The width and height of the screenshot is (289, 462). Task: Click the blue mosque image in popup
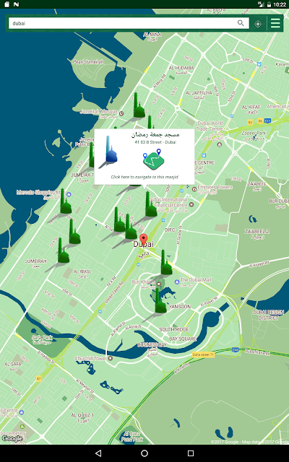108,152
